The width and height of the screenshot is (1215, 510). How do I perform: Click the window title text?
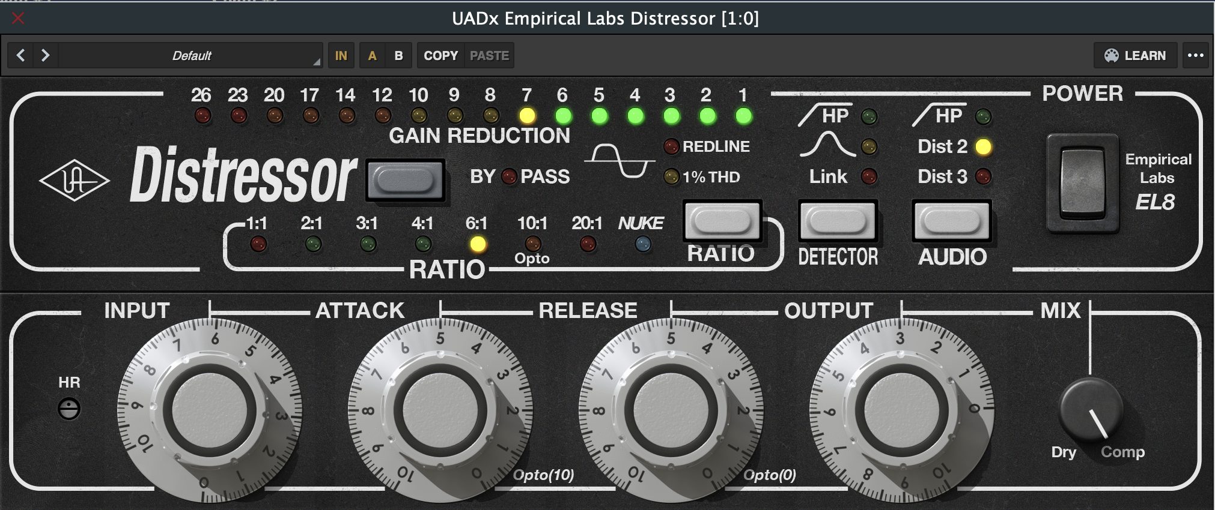point(606,19)
